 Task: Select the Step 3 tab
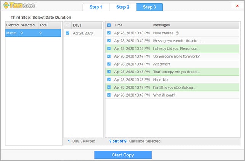click(149, 7)
